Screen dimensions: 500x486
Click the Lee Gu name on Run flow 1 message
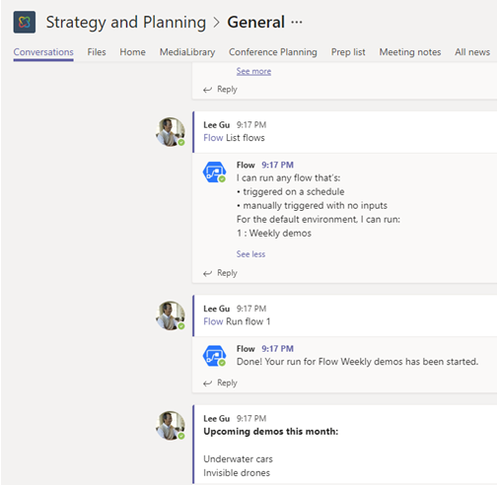click(217, 309)
